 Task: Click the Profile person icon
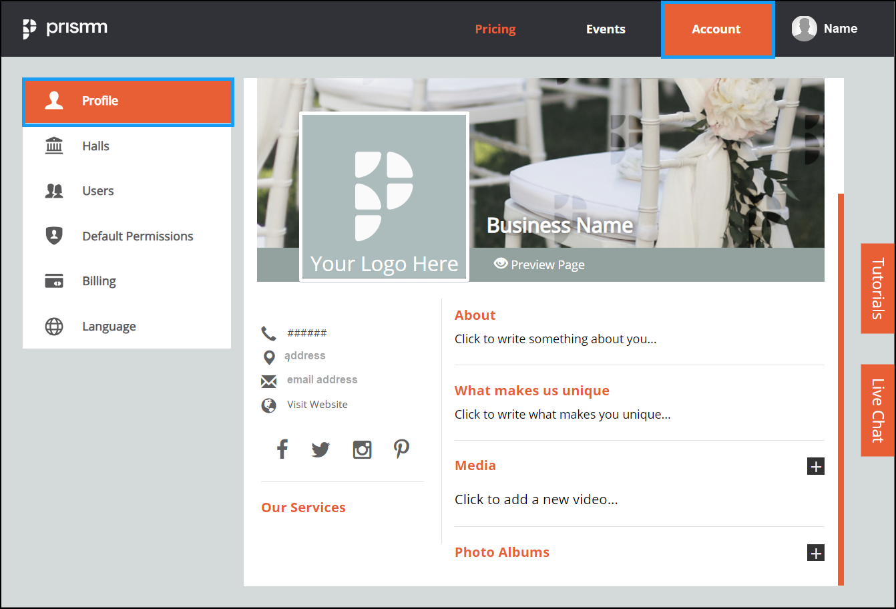coord(54,101)
